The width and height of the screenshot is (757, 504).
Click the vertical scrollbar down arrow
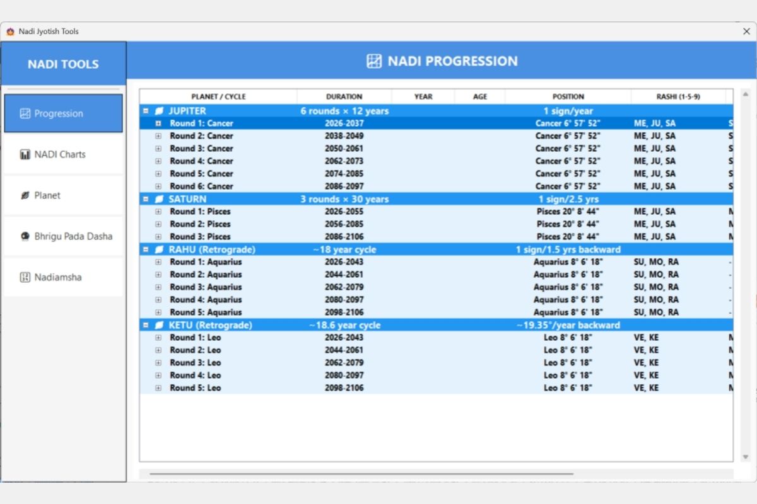tap(746, 457)
